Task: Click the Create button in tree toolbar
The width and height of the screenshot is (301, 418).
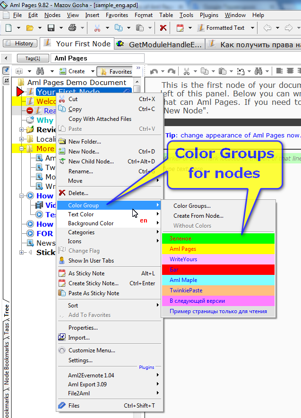Action: [x=72, y=71]
